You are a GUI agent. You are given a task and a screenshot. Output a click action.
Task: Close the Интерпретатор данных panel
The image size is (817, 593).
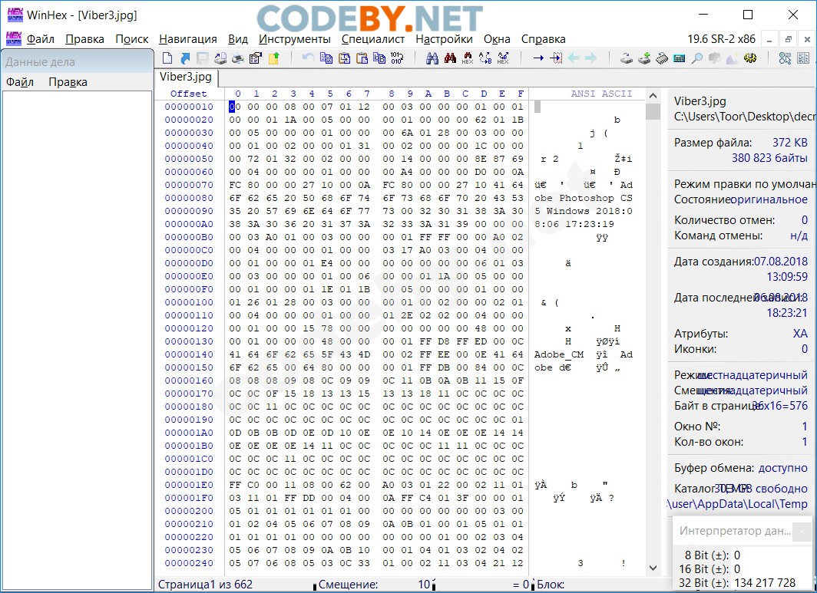[x=802, y=531]
